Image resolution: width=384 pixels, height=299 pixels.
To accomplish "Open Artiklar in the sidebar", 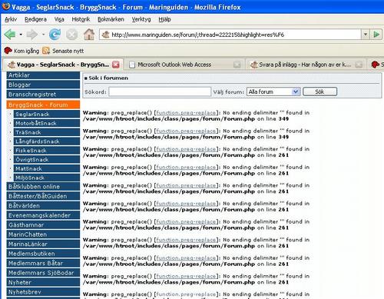I will click(x=43, y=75).
